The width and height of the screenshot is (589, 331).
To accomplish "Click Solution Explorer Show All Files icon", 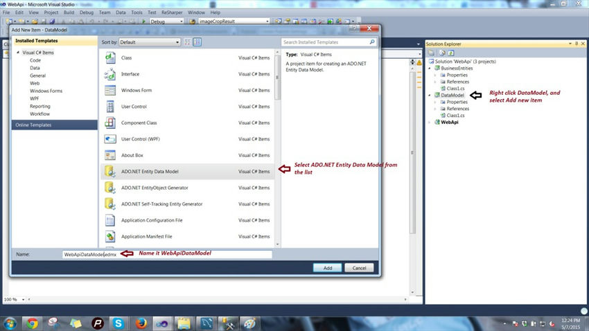I will point(442,53).
